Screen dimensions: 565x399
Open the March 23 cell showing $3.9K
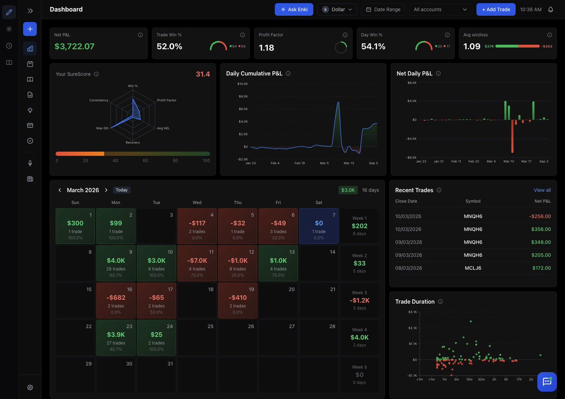(x=116, y=337)
